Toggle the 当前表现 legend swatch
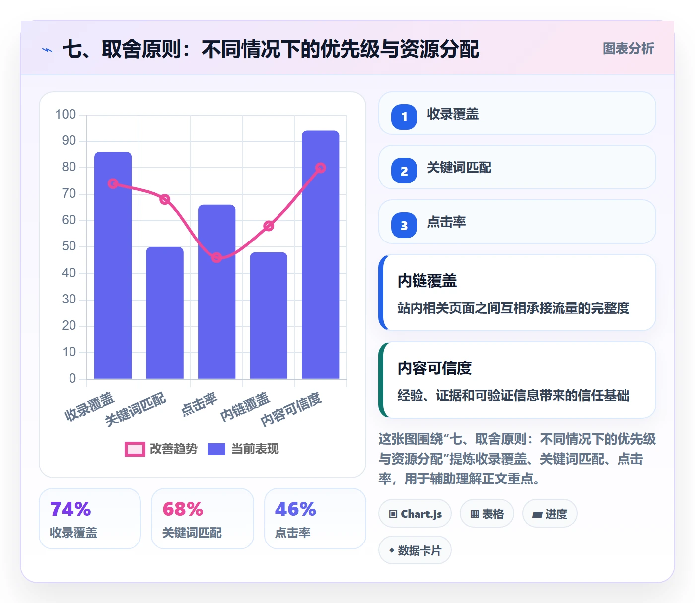Screen dimensions: 695x603 216,449
